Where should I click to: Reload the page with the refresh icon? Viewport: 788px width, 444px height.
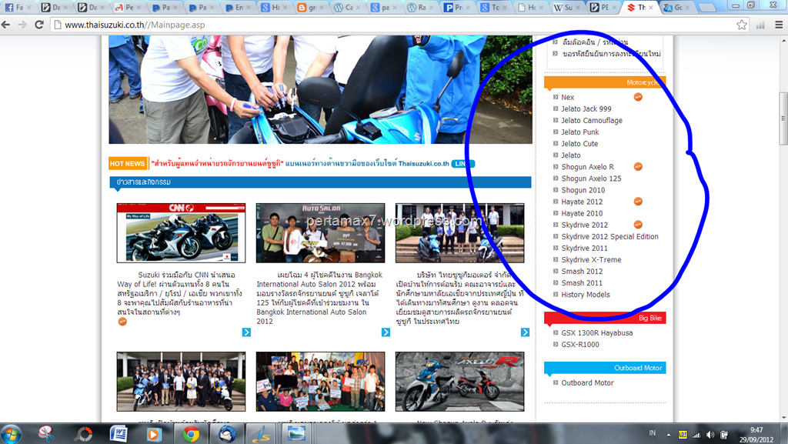point(38,25)
